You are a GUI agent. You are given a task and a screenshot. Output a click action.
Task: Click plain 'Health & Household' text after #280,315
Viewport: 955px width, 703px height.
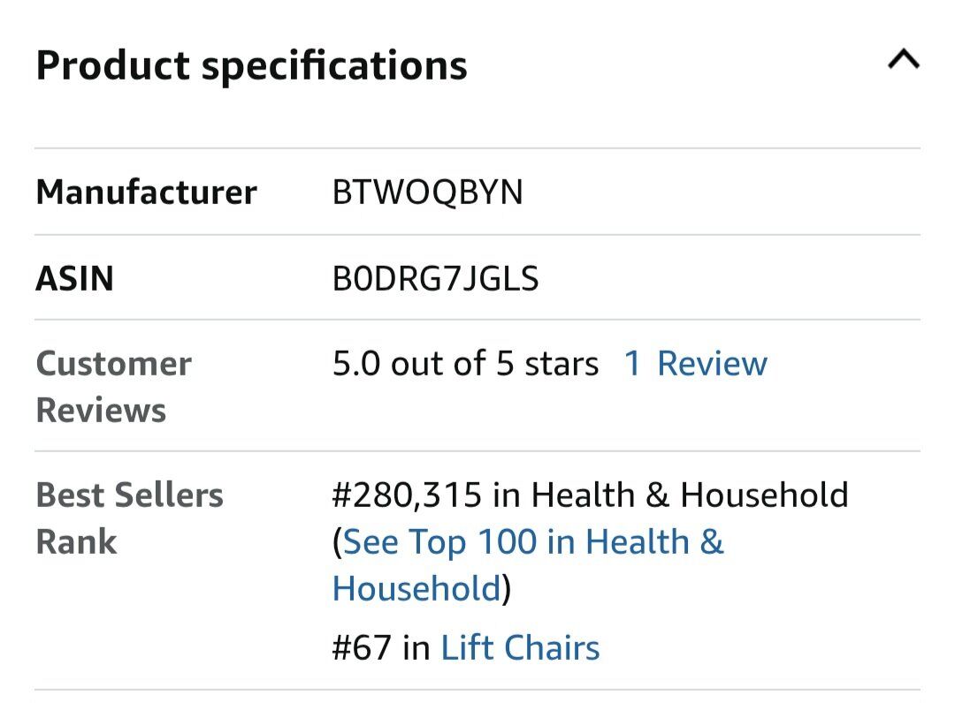coord(689,495)
